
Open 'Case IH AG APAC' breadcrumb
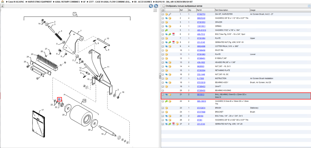point(16,2)
